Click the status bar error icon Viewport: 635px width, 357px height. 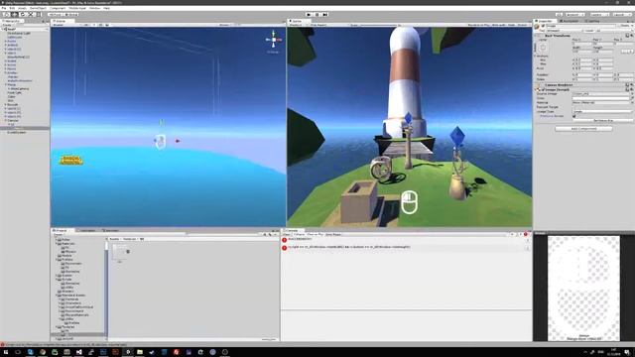coord(2,344)
